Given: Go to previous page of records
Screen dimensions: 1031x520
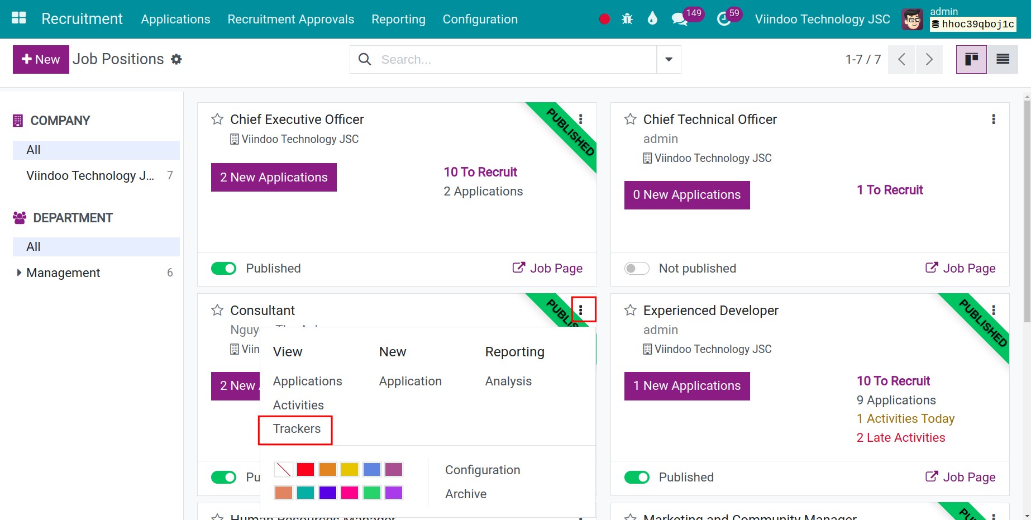Looking at the screenshot, I should [x=901, y=59].
